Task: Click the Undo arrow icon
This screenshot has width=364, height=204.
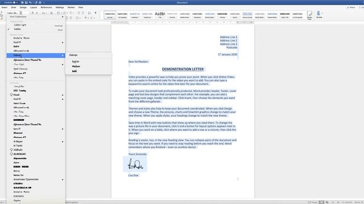Action: [30, 2]
